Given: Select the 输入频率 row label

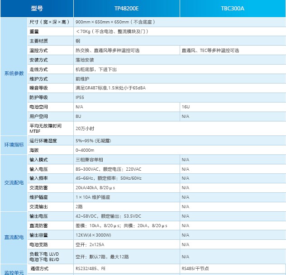Looking at the screenshot, I should [x=38, y=178].
